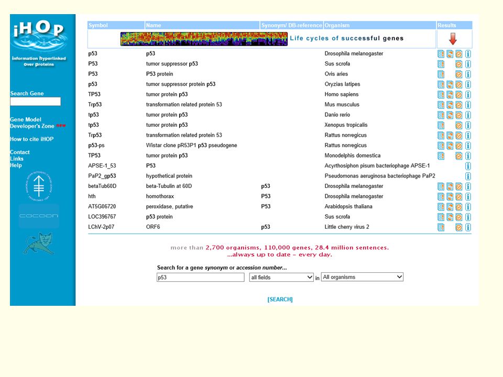Open the 'all fields' dropdown
The image size is (503, 377).
(281, 278)
